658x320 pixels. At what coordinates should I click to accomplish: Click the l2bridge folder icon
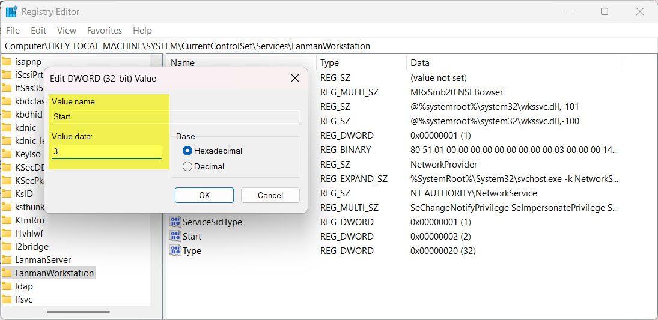pyautogui.click(x=7, y=247)
